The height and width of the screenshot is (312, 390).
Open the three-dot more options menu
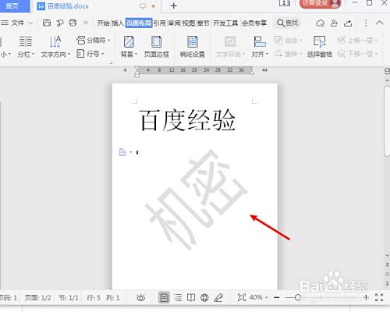coord(366,23)
